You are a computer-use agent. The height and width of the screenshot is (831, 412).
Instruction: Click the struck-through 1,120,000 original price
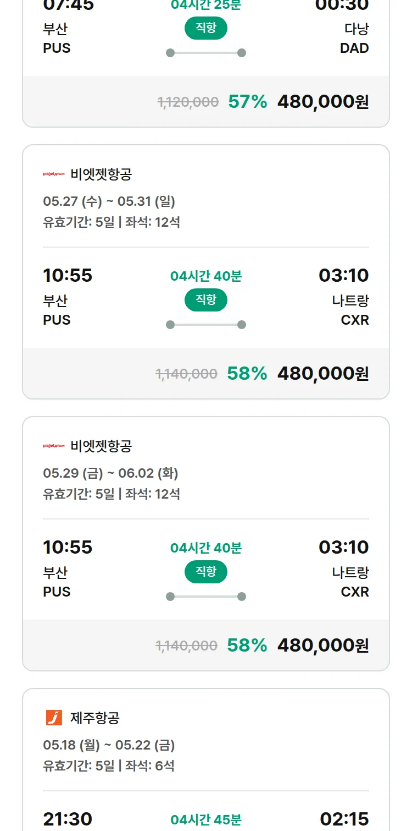(x=188, y=102)
